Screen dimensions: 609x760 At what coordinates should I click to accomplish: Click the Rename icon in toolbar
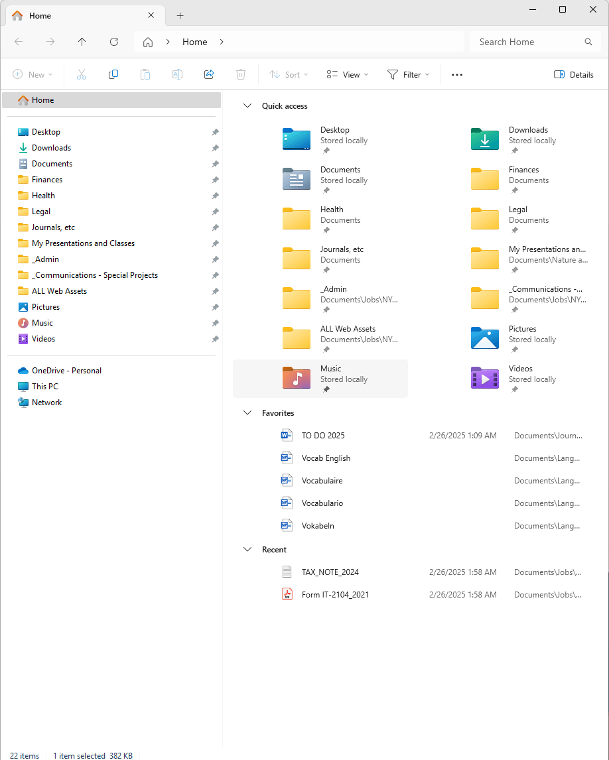(x=177, y=74)
